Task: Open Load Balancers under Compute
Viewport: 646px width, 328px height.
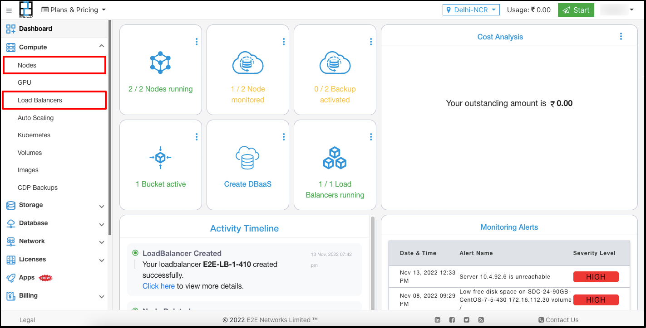Action: coord(54,100)
